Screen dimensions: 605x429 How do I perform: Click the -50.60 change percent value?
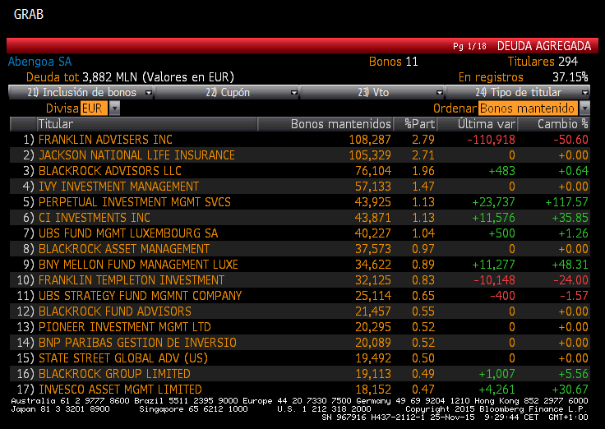point(570,140)
